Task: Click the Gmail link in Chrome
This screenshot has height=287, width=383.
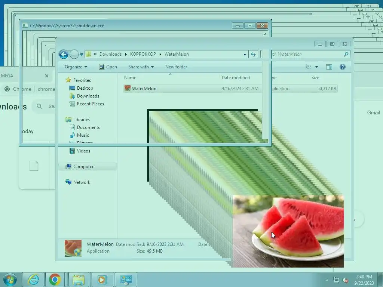Action: (373, 112)
